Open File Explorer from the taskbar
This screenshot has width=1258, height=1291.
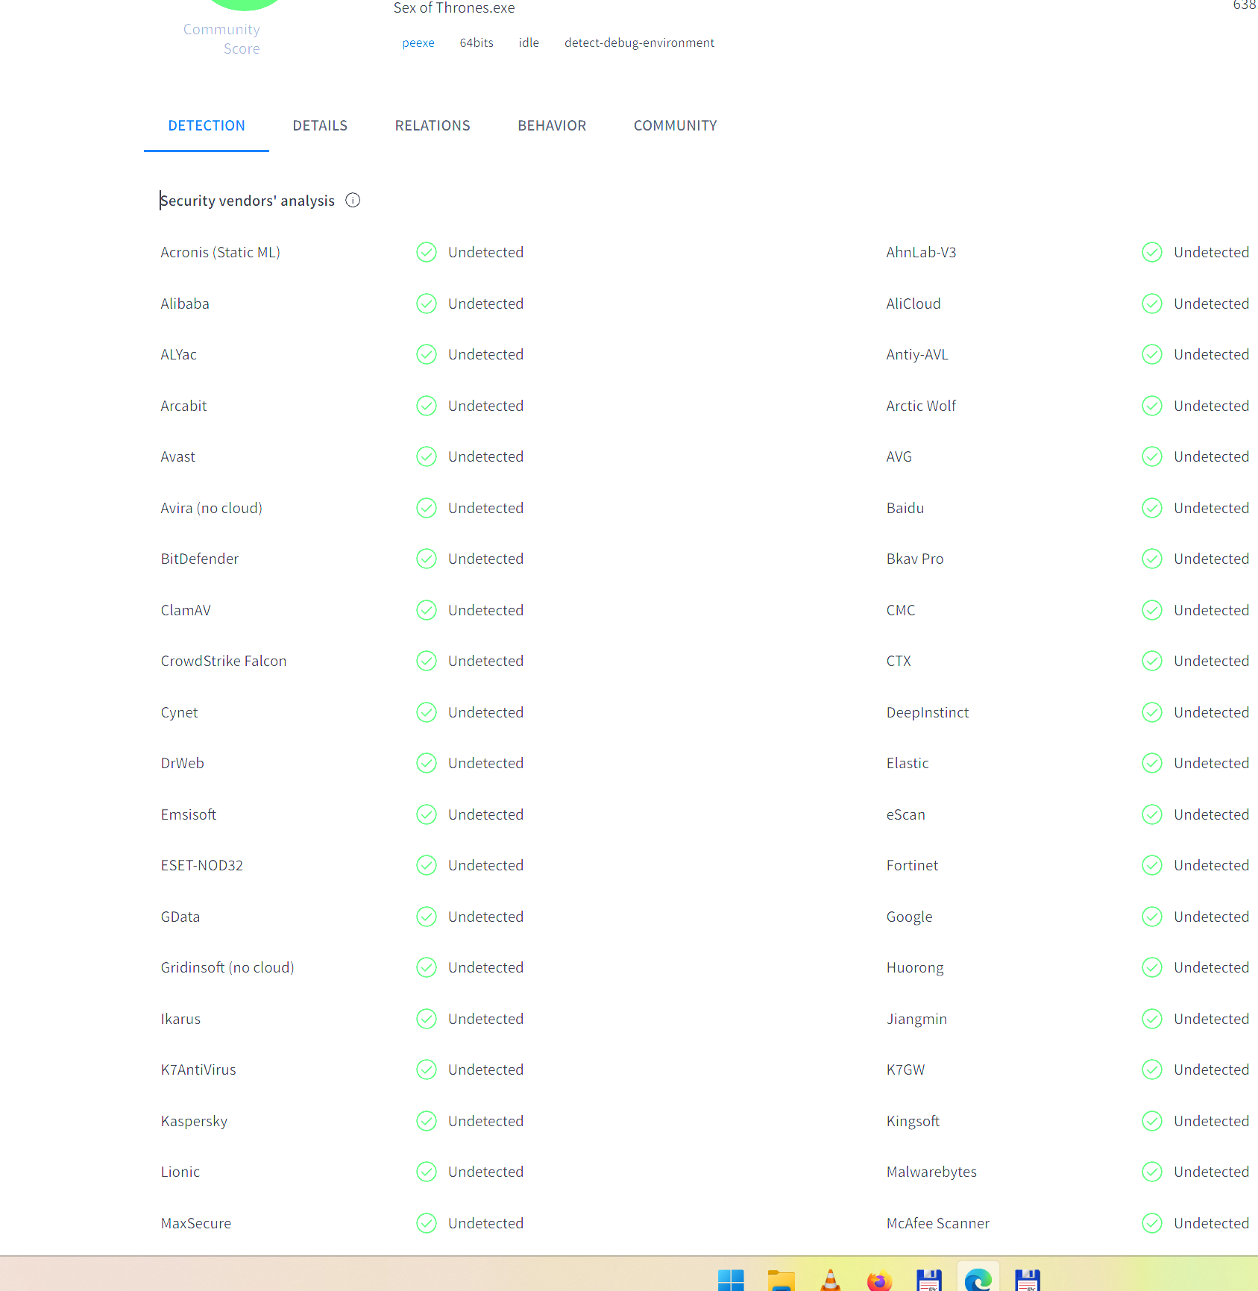[781, 1279]
